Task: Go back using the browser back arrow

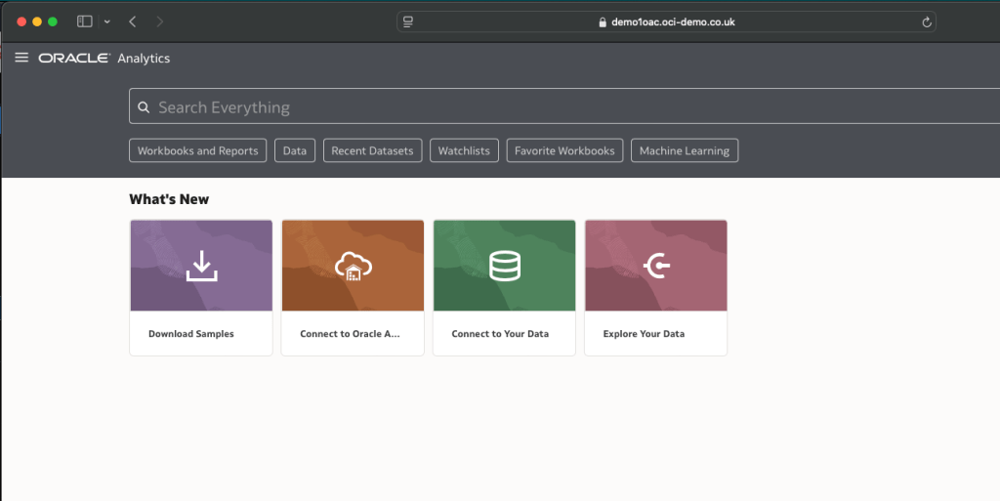Action: [133, 21]
